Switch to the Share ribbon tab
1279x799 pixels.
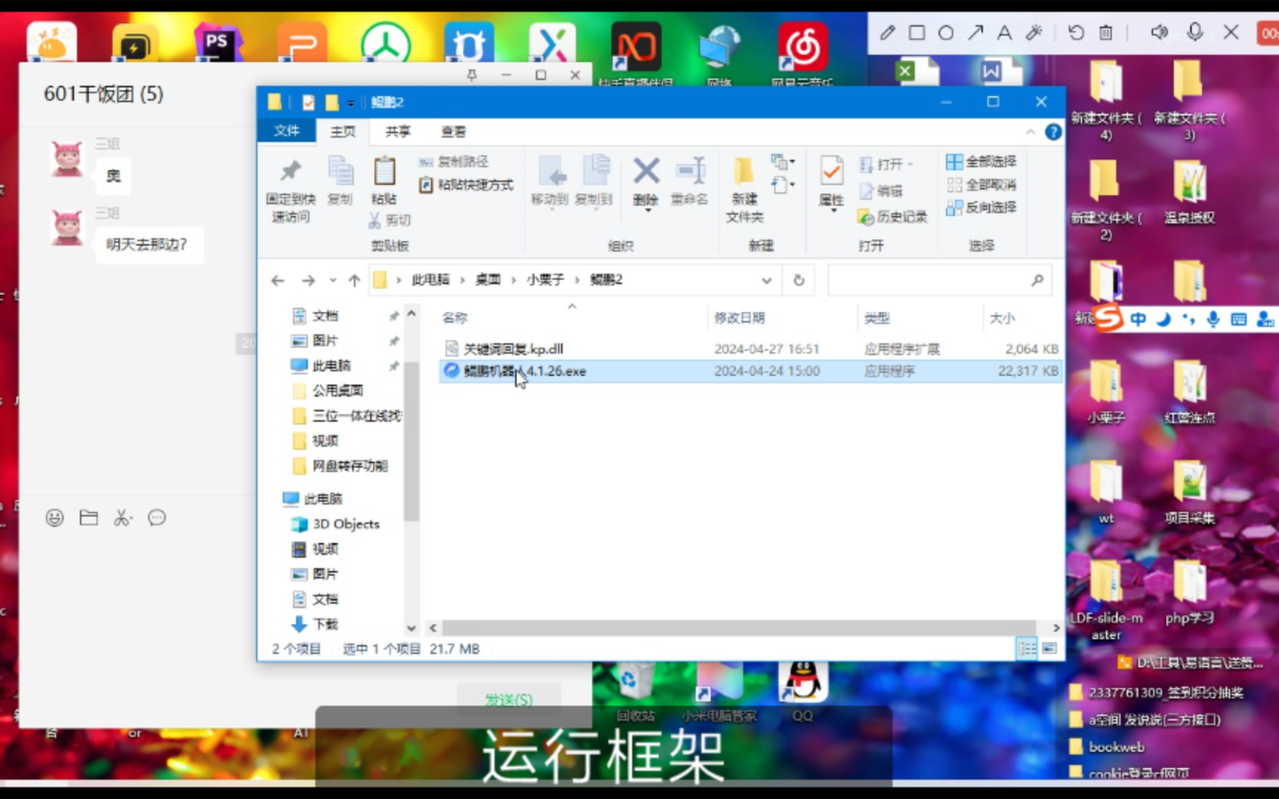point(398,132)
